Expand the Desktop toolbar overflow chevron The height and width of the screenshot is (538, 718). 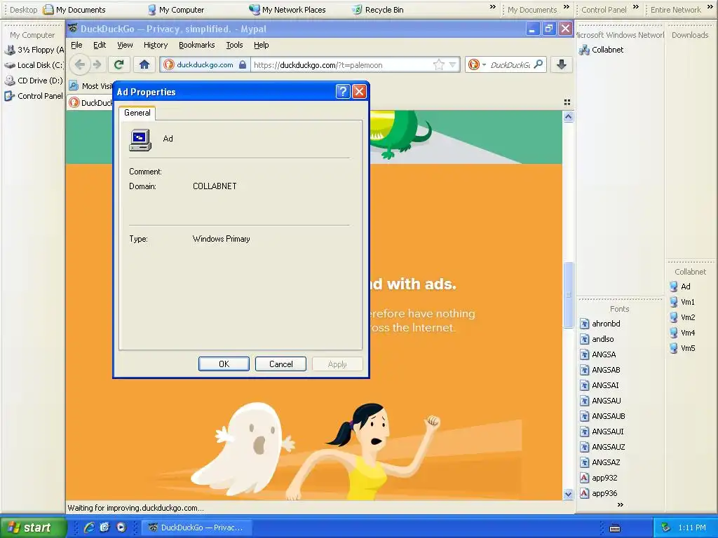(x=493, y=7)
